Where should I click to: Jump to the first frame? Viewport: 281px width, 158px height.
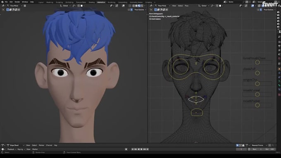coord(132,149)
